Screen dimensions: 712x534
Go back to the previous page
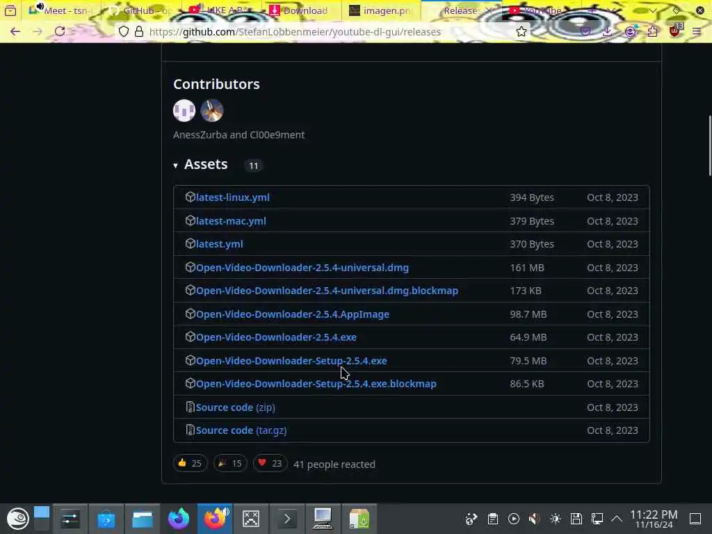coord(15,31)
